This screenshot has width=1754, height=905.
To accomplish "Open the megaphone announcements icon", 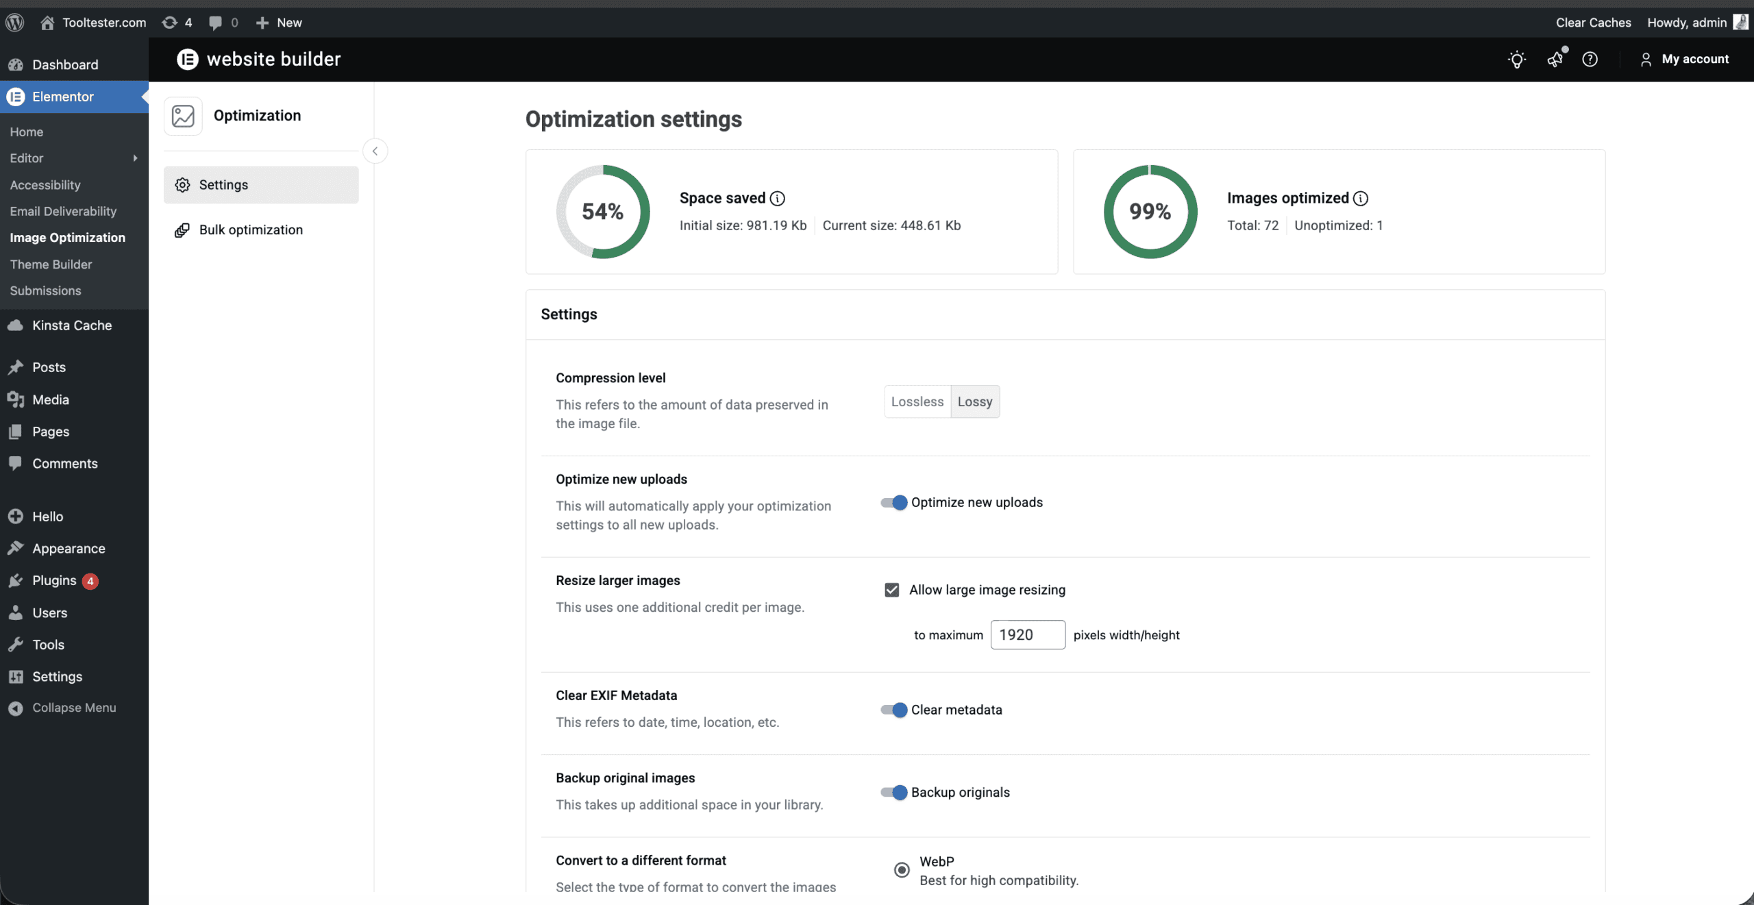I will pyautogui.click(x=1555, y=60).
